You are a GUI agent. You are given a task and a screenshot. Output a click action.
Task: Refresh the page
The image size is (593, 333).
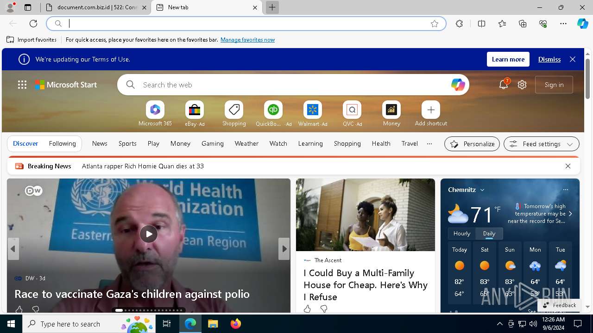pyautogui.click(x=33, y=24)
